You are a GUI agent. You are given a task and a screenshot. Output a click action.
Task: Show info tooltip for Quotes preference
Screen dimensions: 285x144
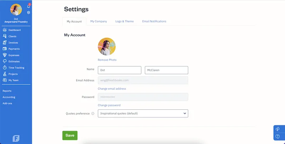click(93, 114)
